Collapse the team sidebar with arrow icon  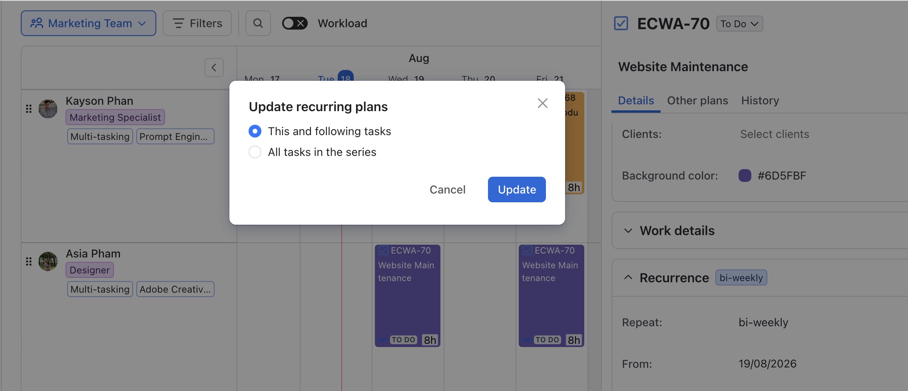214,68
